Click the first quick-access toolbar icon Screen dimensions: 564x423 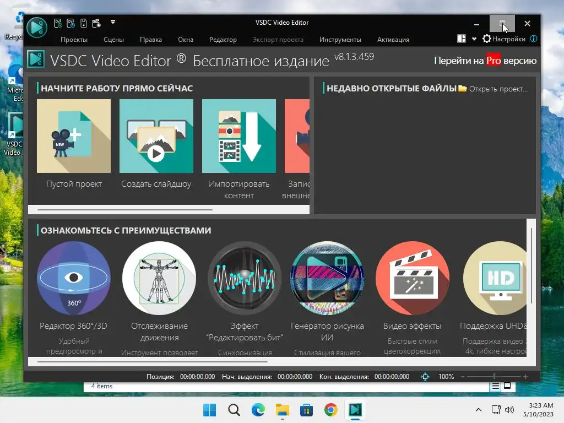coord(57,23)
